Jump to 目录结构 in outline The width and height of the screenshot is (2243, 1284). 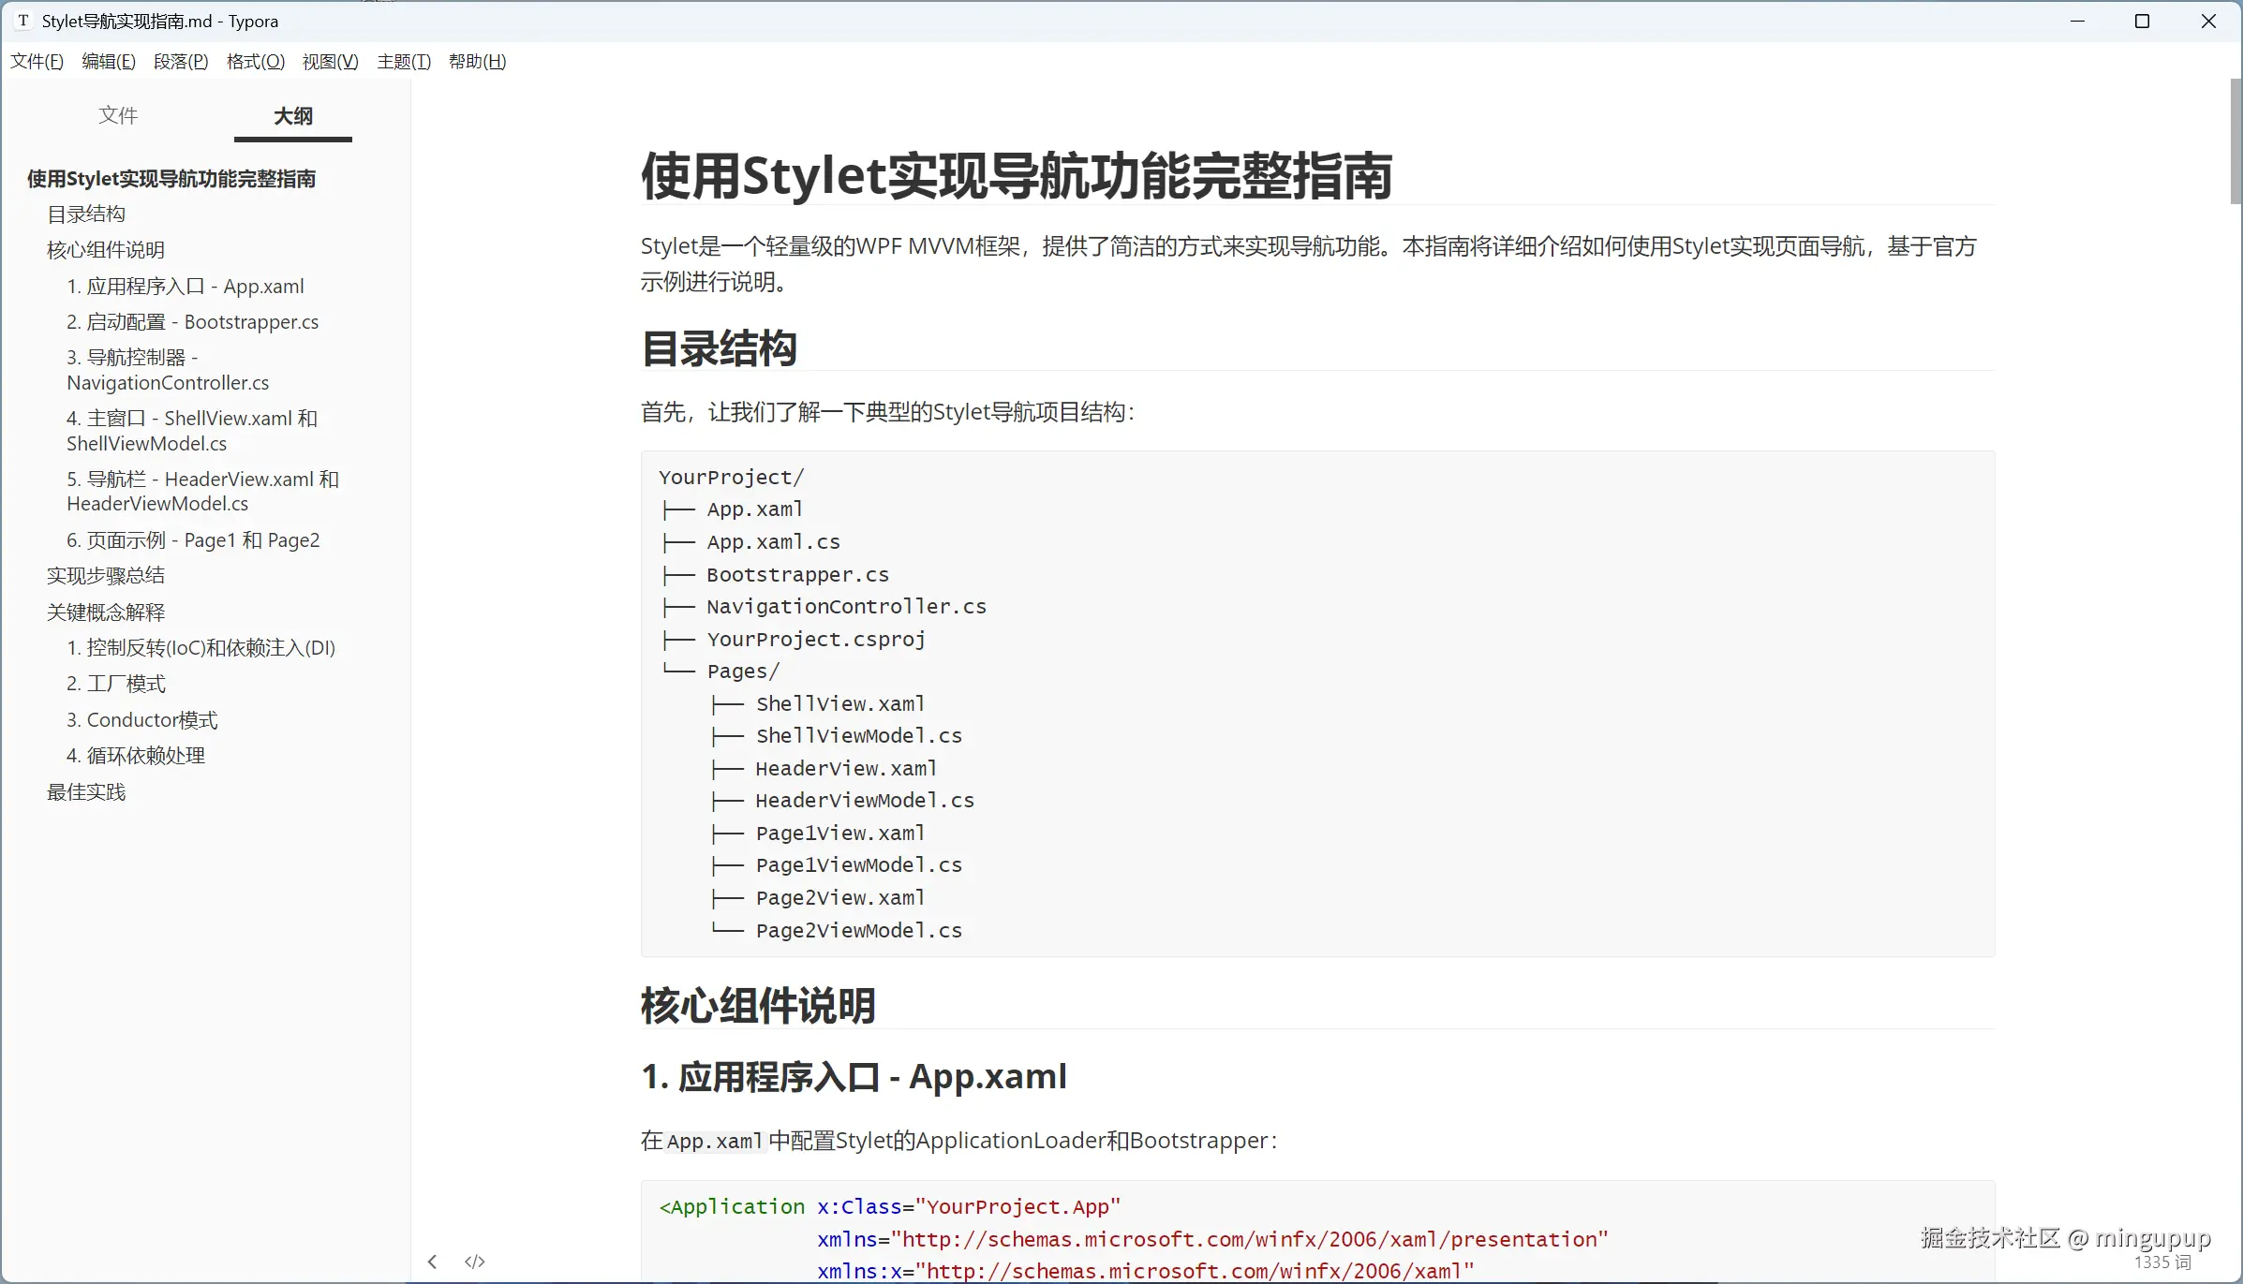click(86, 214)
